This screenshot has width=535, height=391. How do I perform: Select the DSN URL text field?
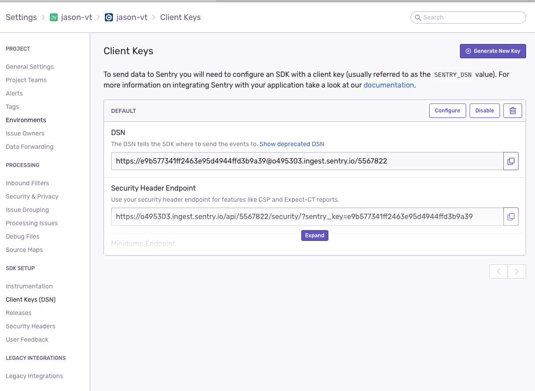[307, 161]
